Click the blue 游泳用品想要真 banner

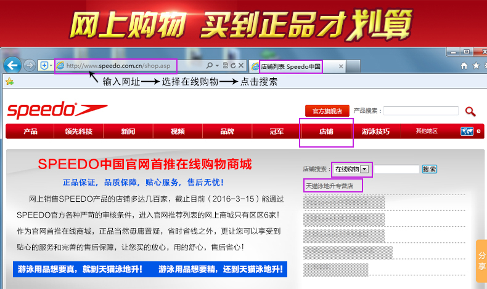point(150,269)
